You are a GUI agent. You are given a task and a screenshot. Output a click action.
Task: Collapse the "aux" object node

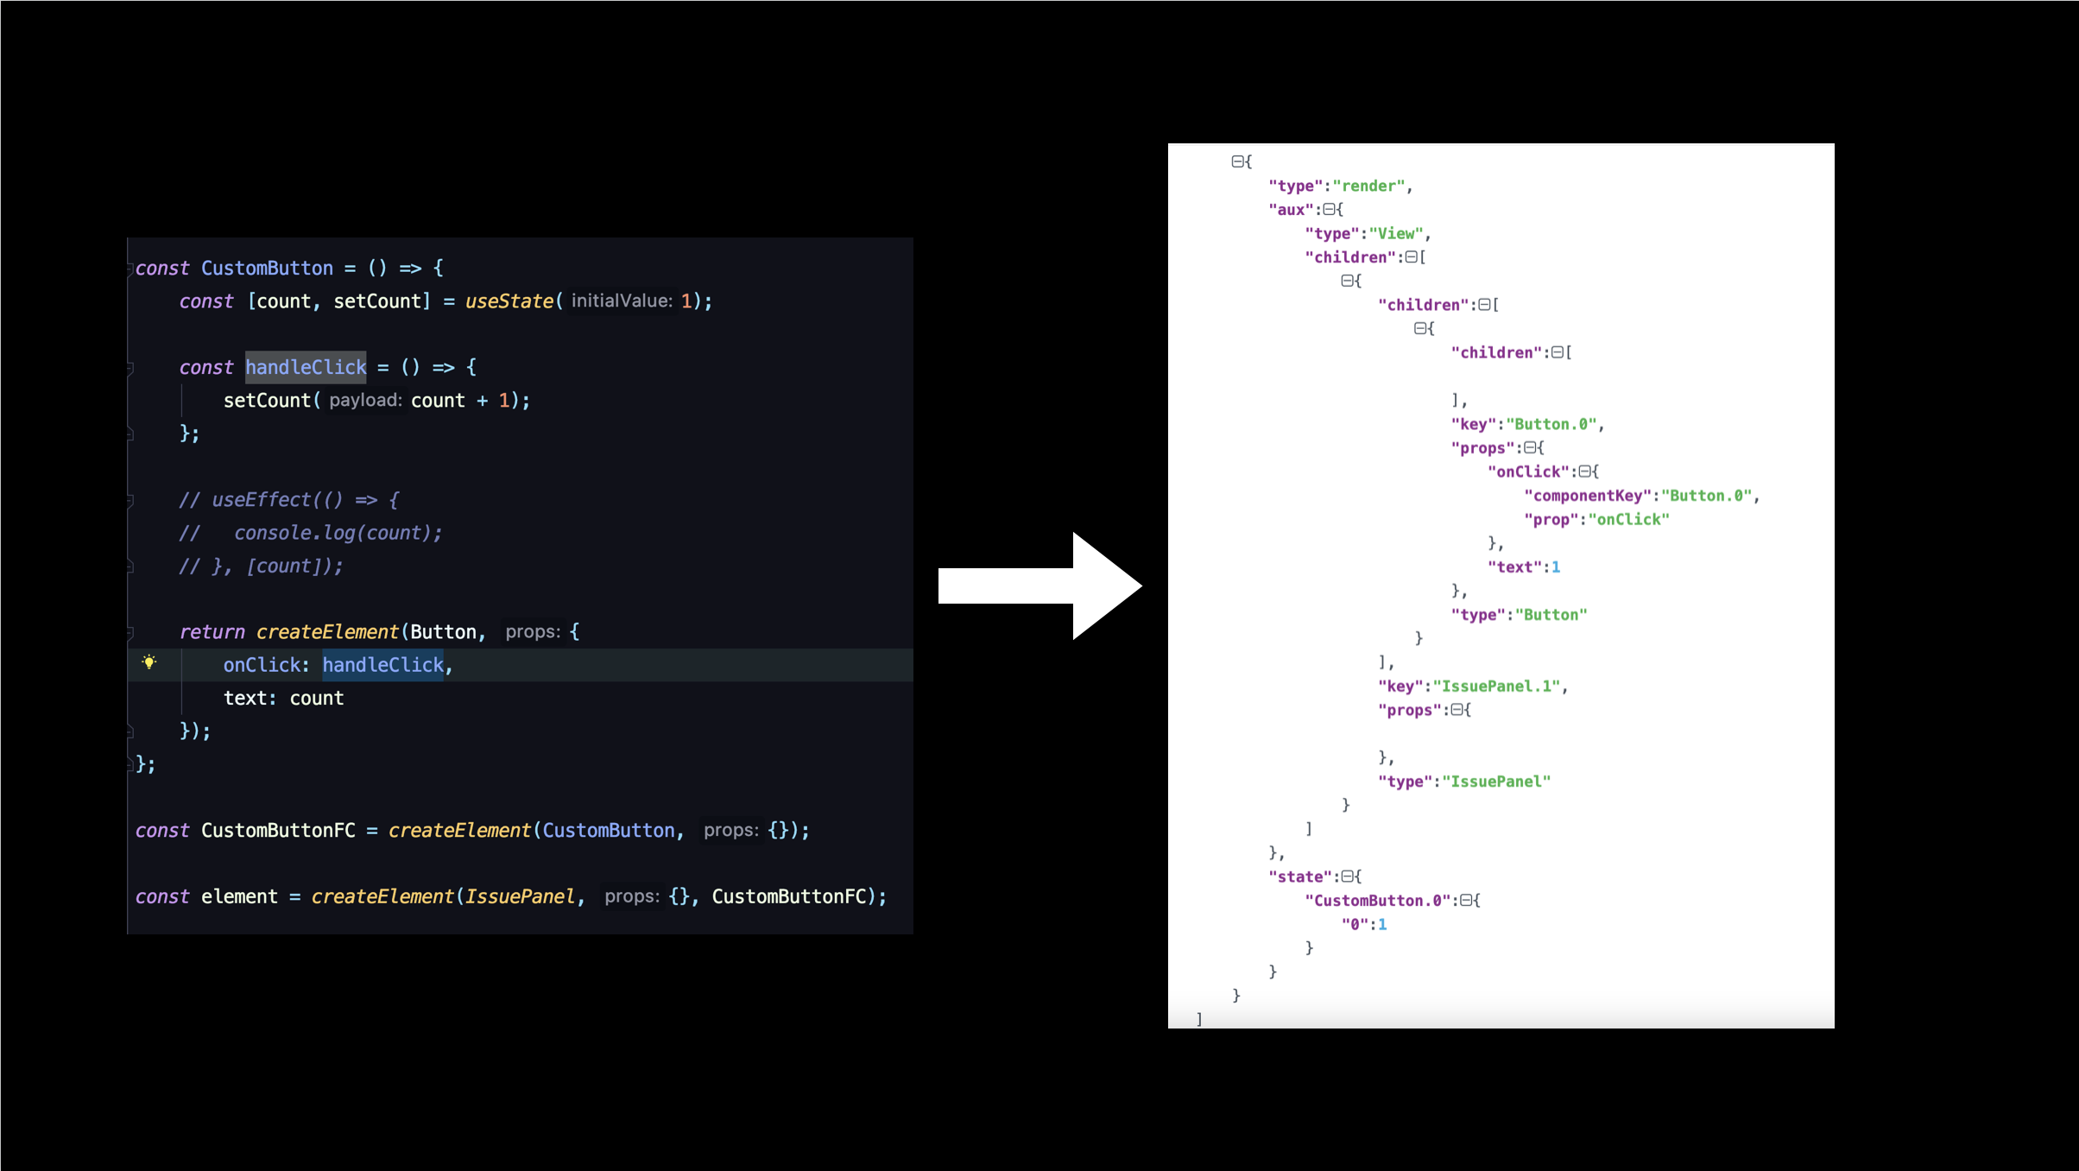pyautogui.click(x=1329, y=209)
